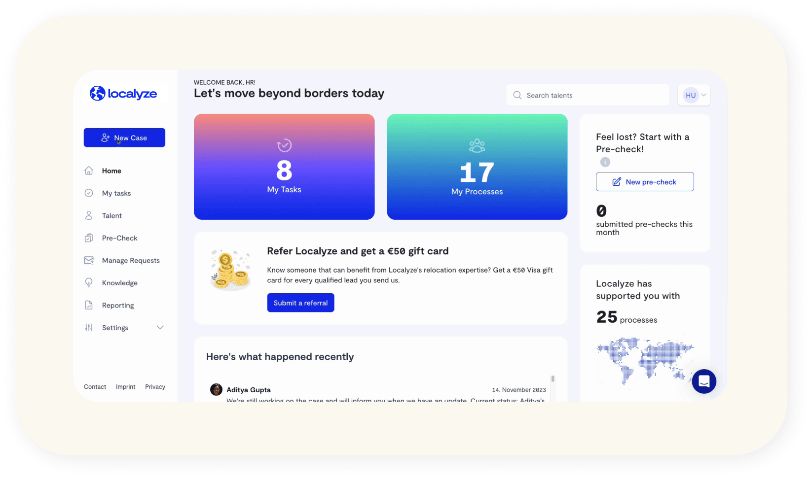Screen dimensions: 811x479
Task: Click 'Here's what happened recently' heading
Action: pyautogui.click(x=280, y=357)
